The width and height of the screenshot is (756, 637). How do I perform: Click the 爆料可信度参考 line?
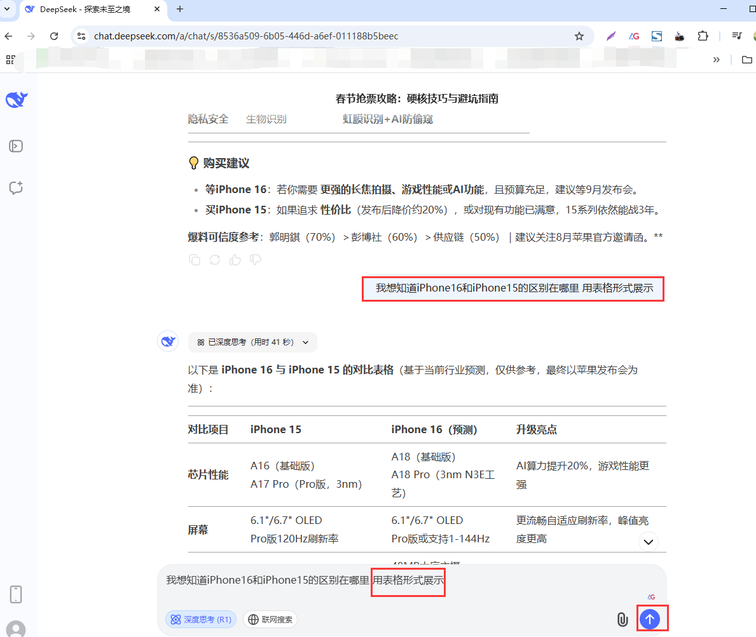pyautogui.click(x=425, y=237)
